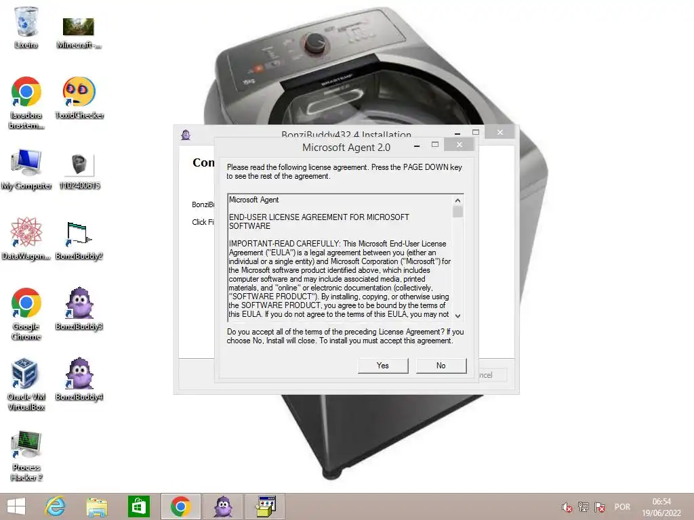Select the 1102400615 image file icon
Image resolution: width=694 pixels, height=520 pixels.
[79, 171]
